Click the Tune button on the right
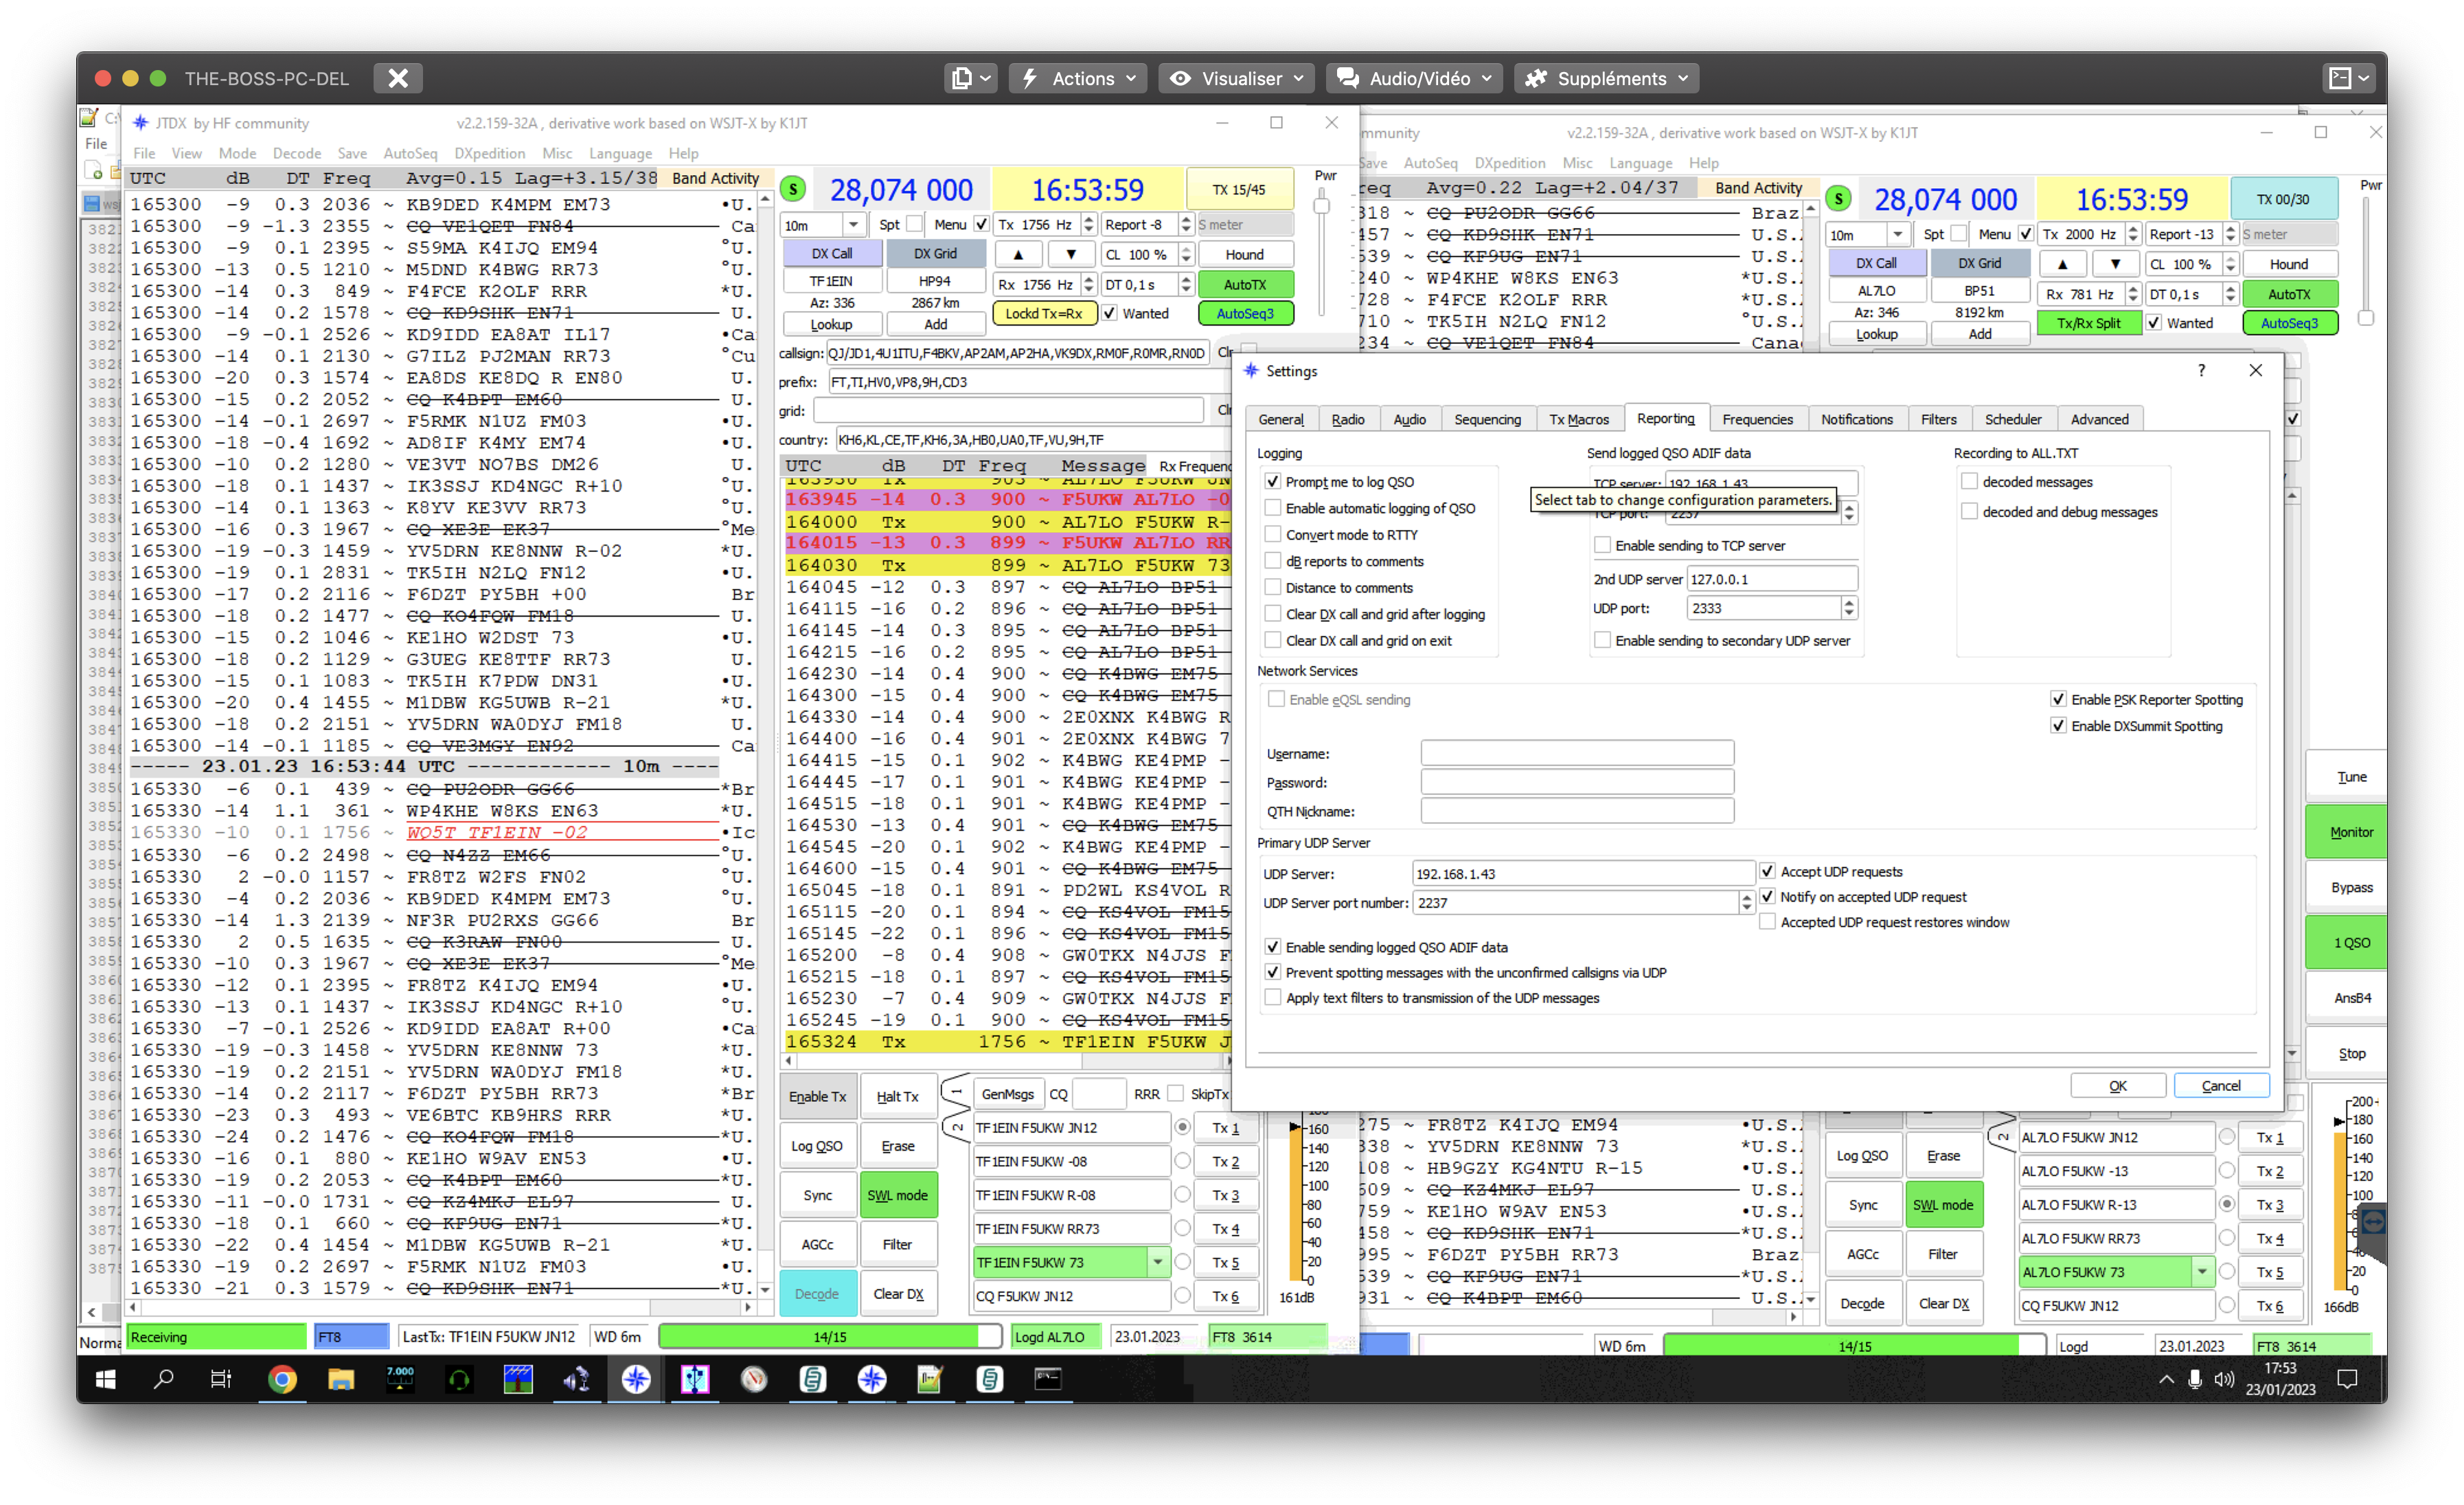 2349,777
